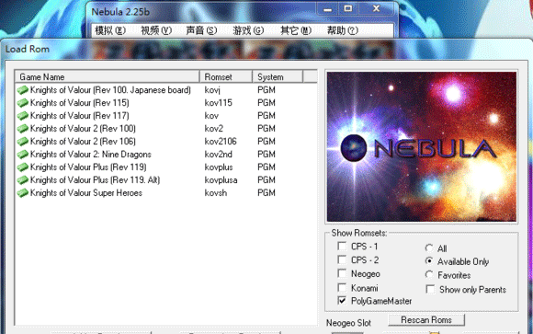Maximize the Nebula 2.25b window
This screenshot has width=533, height=334.
[x=347, y=9]
